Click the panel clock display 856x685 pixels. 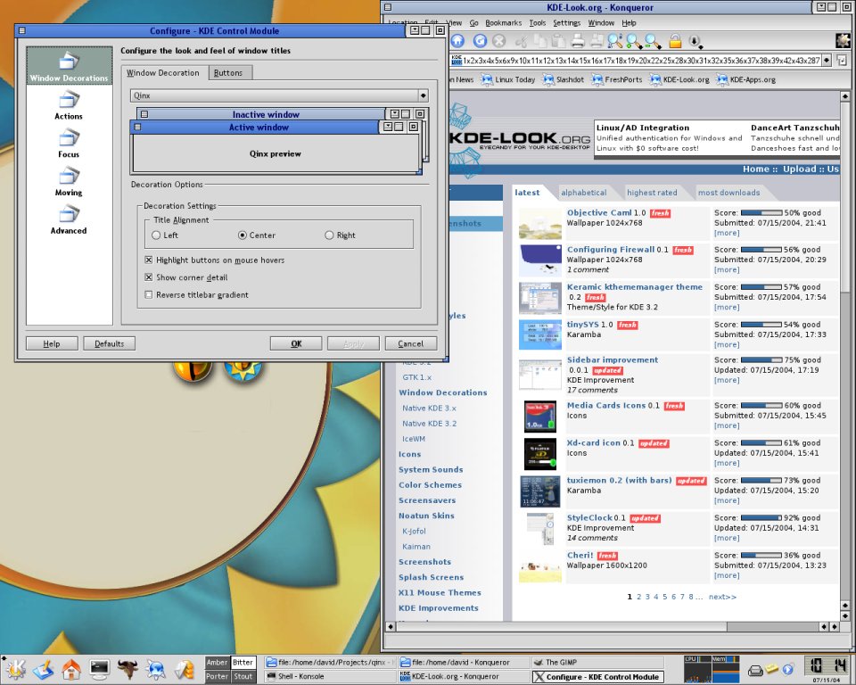pos(827,666)
